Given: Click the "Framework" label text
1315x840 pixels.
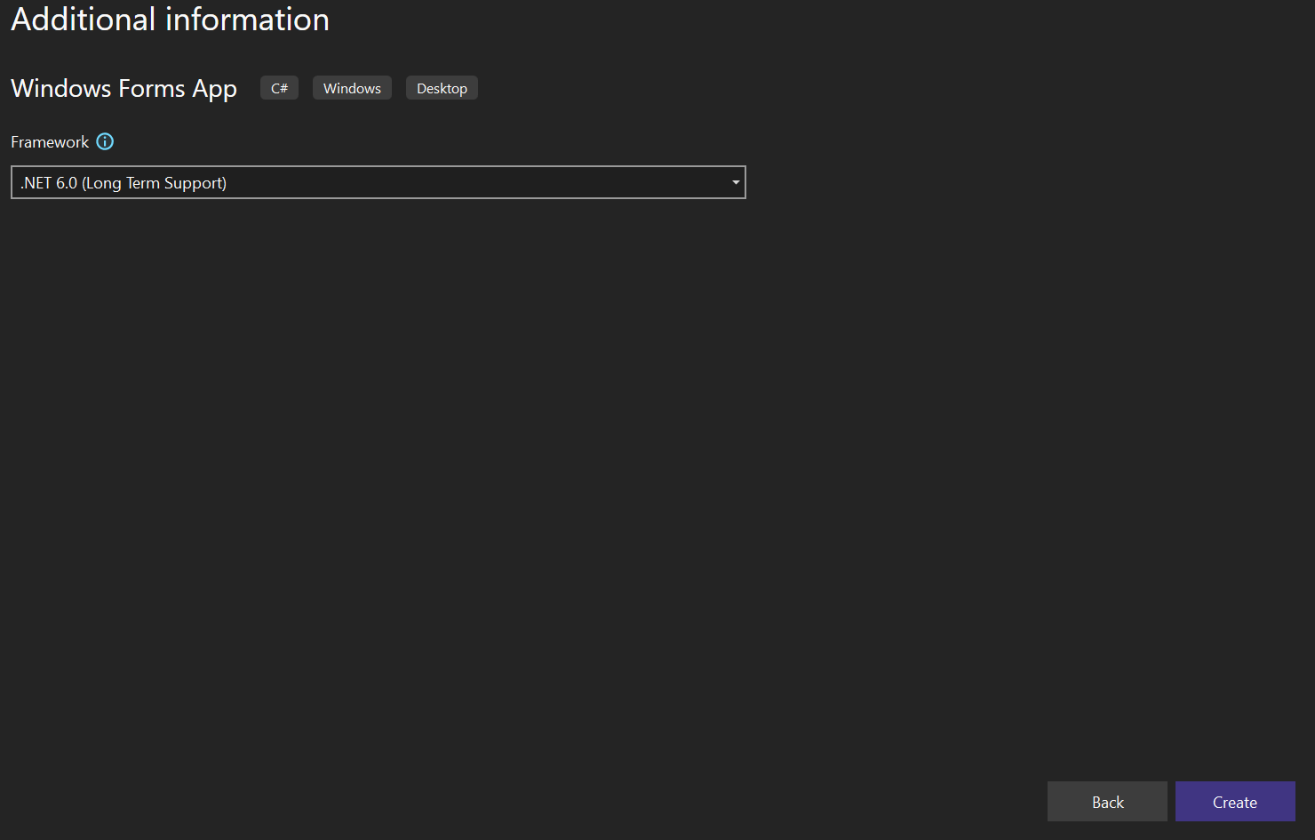Looking at the screenshot, I should pos(50,142).
